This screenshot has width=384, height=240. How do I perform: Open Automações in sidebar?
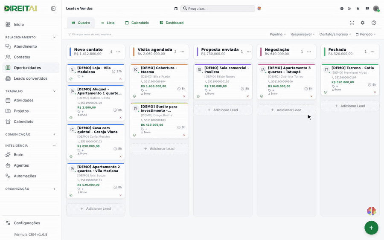pyautogui.click(x=31, y=176)
